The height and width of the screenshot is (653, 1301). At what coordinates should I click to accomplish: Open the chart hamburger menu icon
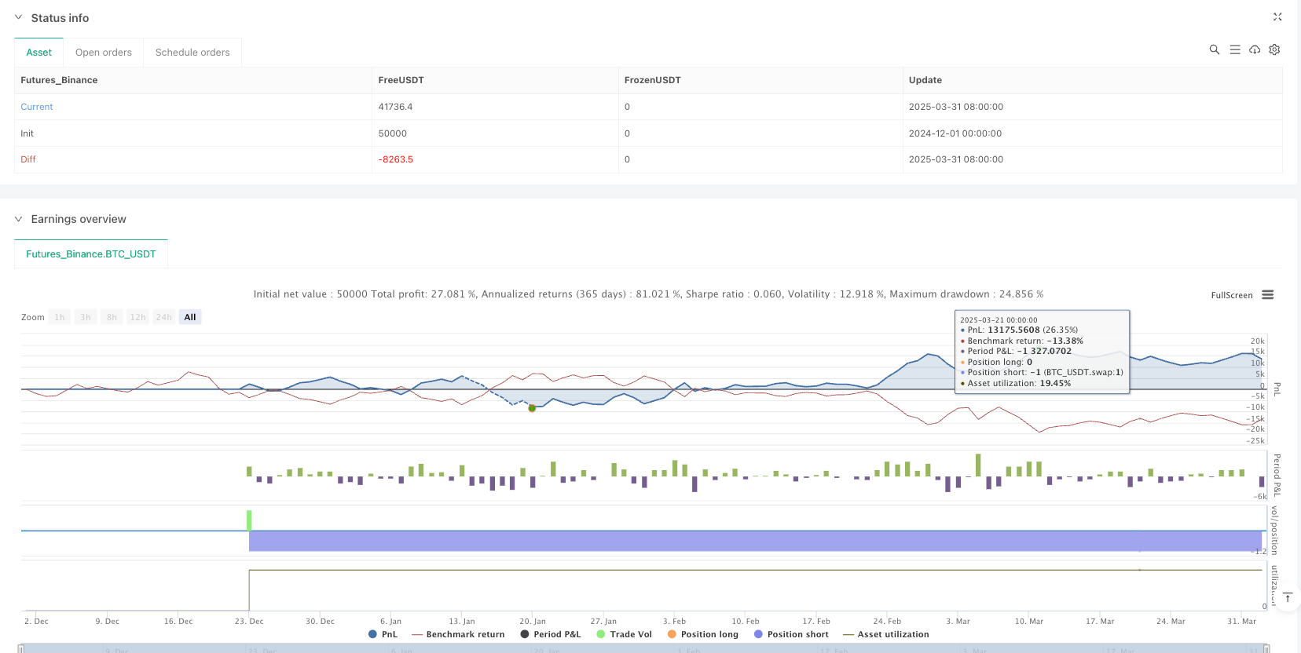coord(1267,295)
